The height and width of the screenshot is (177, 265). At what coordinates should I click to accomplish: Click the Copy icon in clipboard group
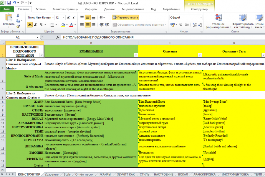[x=18, y=21]
